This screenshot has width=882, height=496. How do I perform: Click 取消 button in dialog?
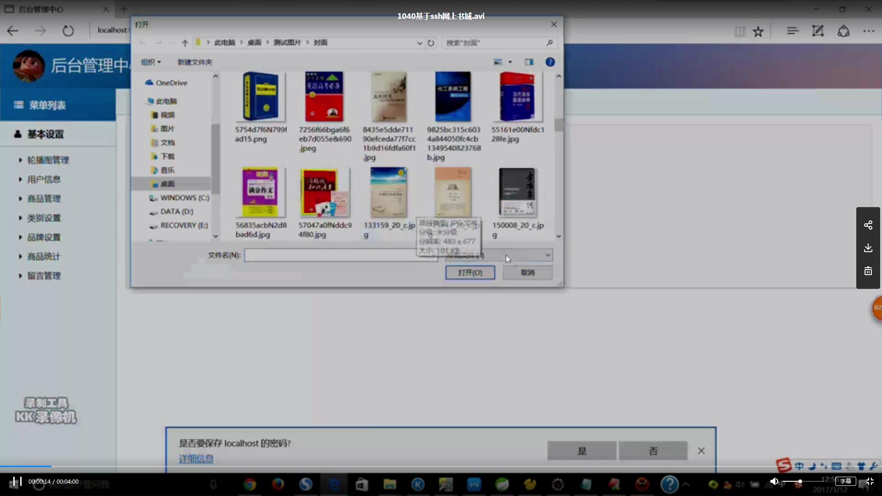click(527, 272)
